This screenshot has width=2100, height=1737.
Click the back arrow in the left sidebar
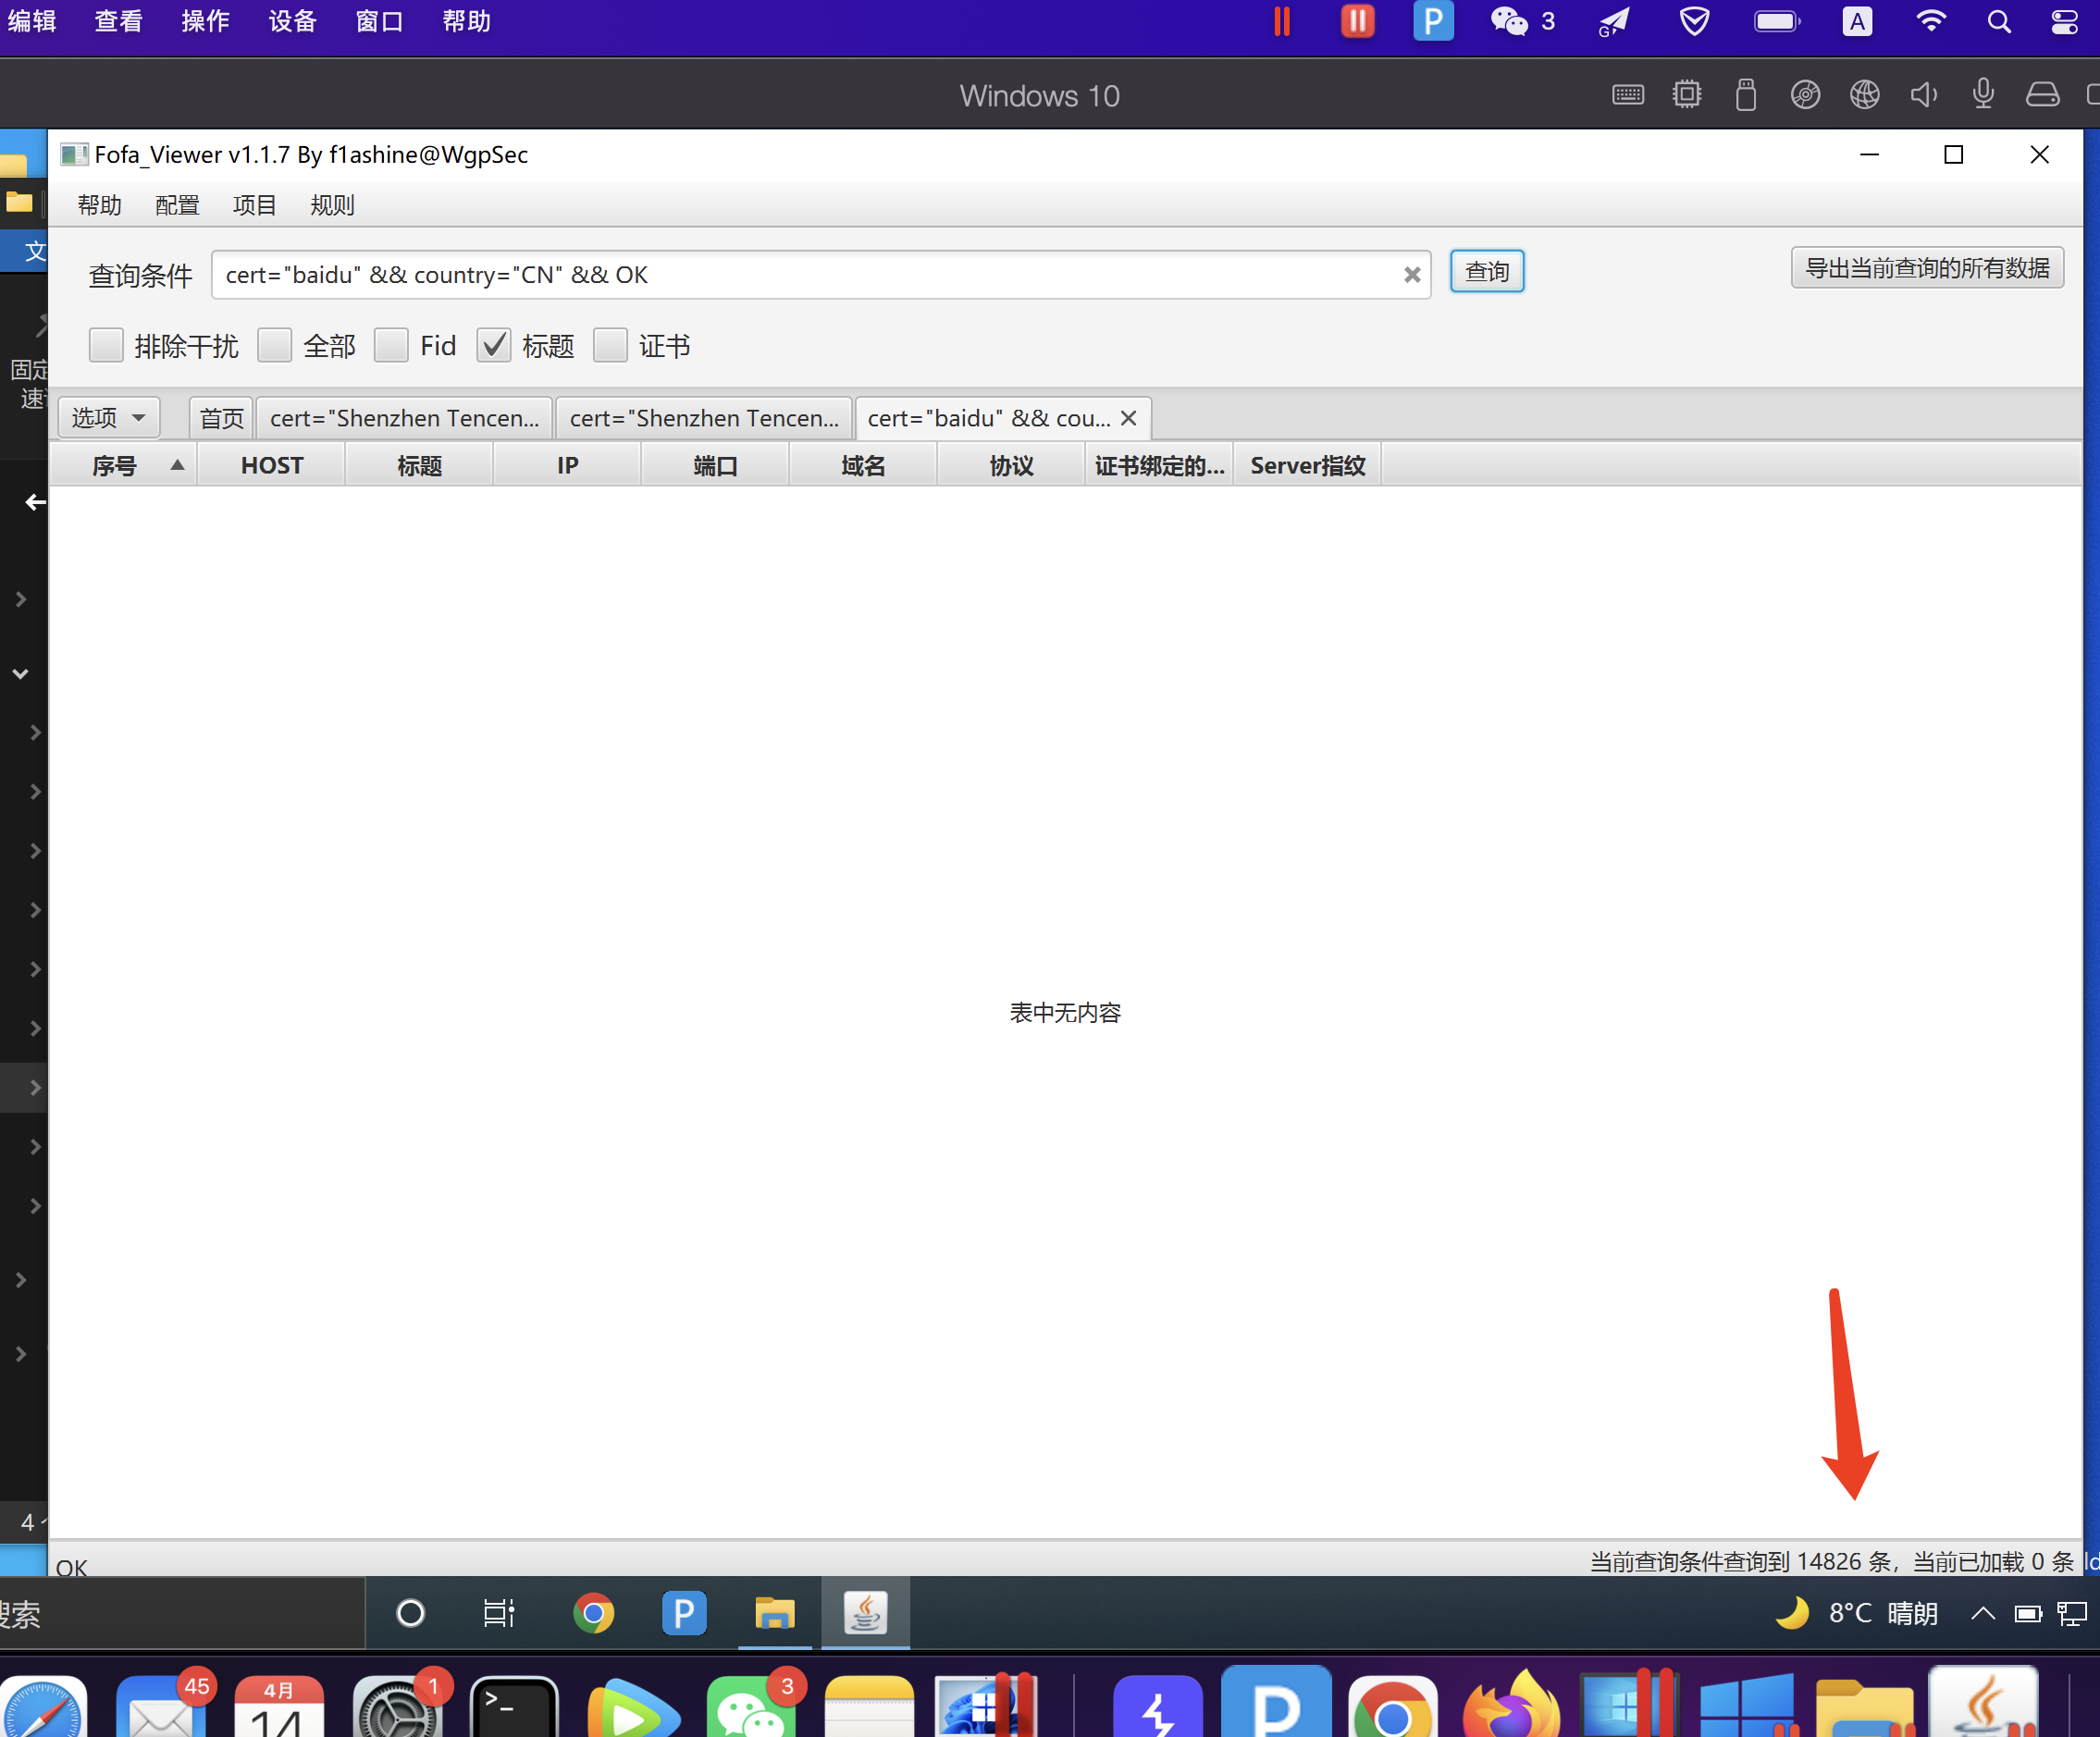click(x=35, y=502)
